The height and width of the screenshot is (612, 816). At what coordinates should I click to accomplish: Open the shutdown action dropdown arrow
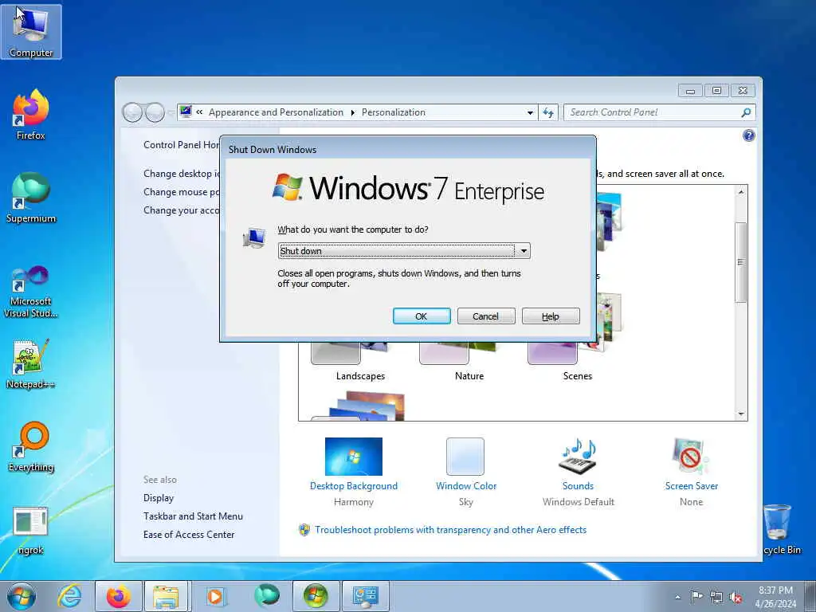click(524, 251)
